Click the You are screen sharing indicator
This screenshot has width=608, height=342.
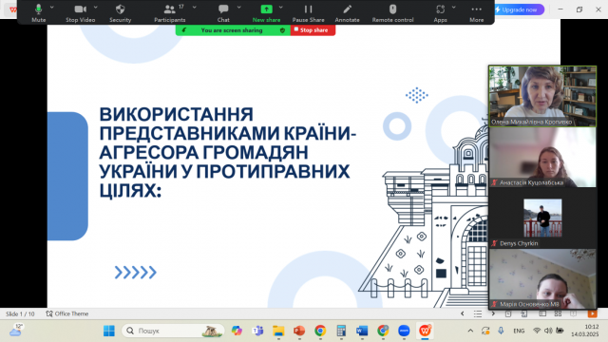click(232, 30)
